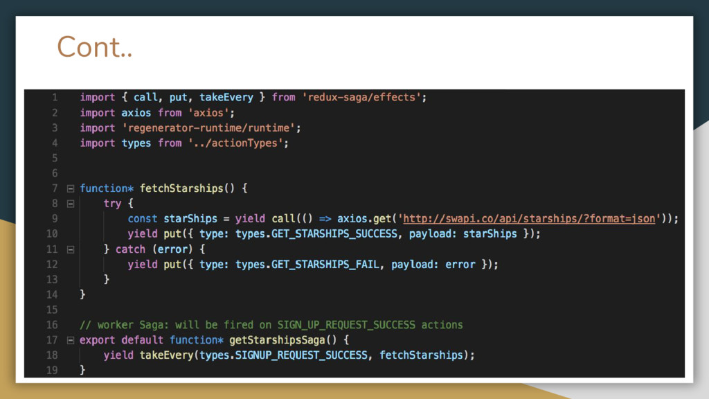Collapse the catch block fold marker
Screen dimensions: 709x399
pyautogui.click(x=71, y=249)
